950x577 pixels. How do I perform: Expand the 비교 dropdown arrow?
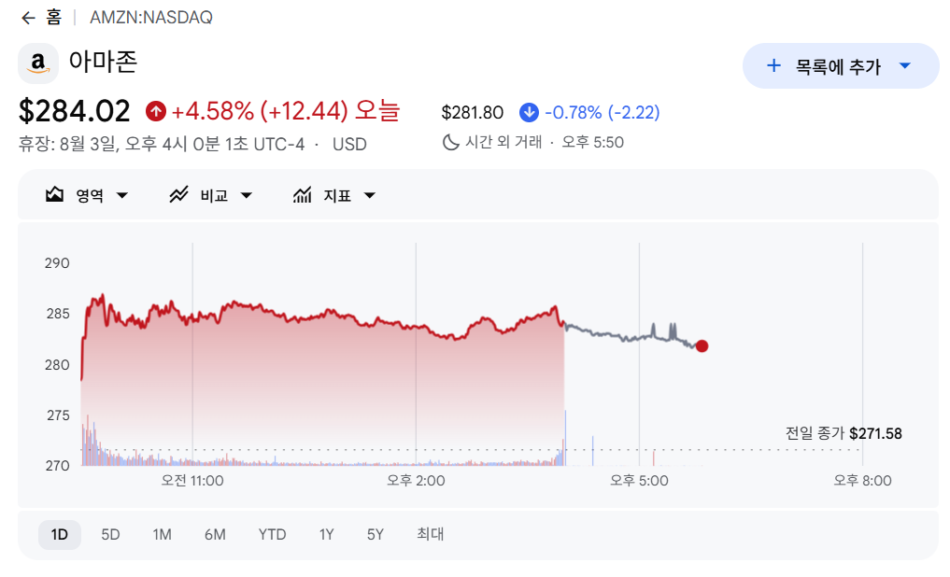[x=246, y=195]
